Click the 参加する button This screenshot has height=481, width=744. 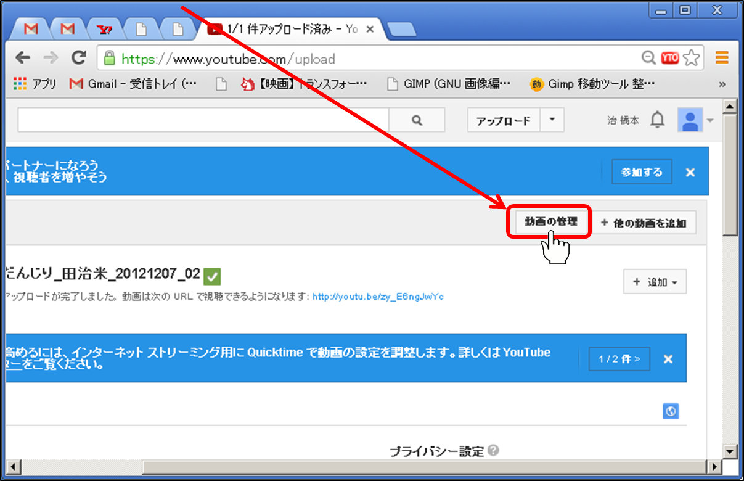coord(642,172)
